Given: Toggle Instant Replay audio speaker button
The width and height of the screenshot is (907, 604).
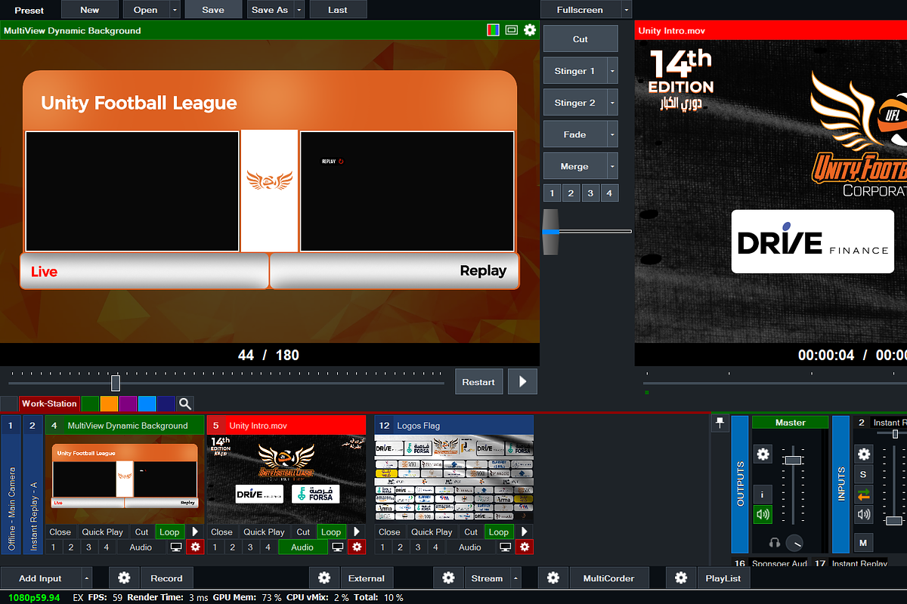Looking at the screenshot, I should 864,515.
